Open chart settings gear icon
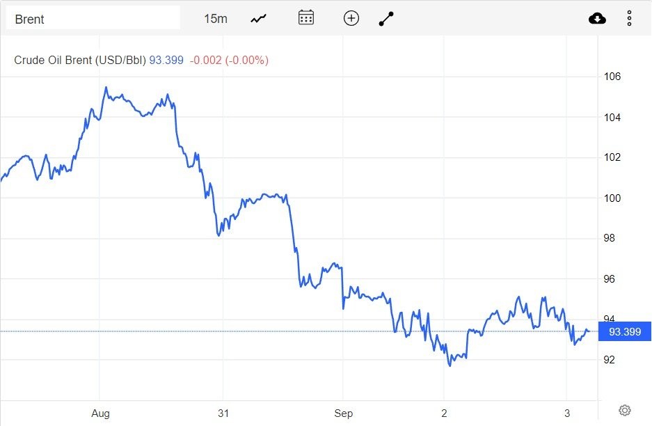Screen dimensions: 652x426 [x=624, y=410]
